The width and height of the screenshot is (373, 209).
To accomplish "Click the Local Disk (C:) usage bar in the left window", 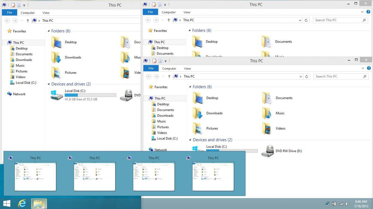I will coord(90,95).
